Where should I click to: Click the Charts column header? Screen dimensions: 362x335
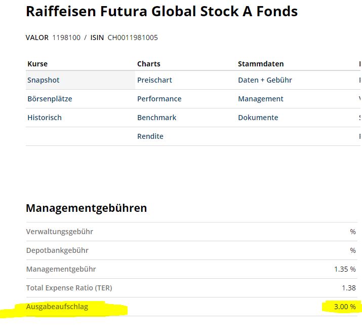[149, 64]
